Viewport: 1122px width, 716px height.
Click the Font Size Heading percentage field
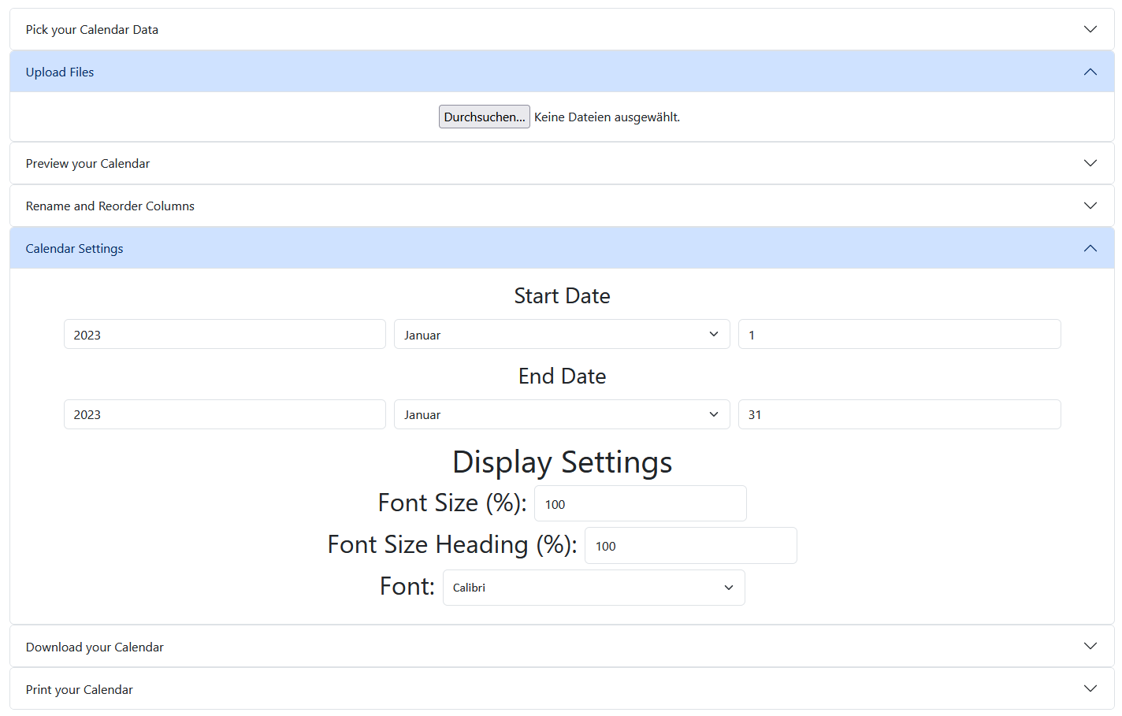coord(691,545)
